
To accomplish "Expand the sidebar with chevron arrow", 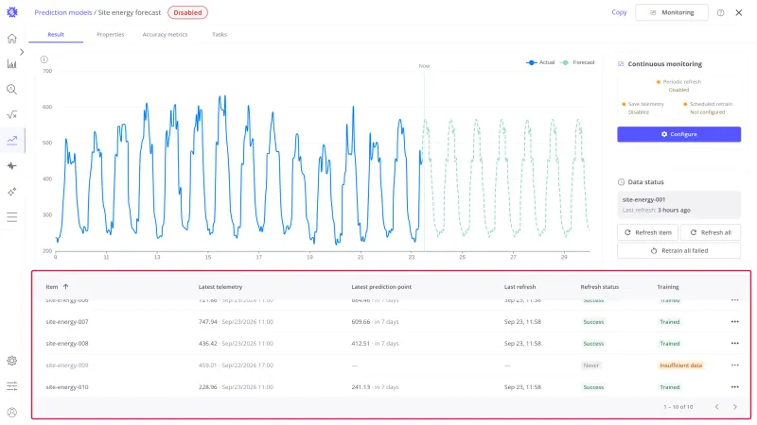I will coord(22,52).
